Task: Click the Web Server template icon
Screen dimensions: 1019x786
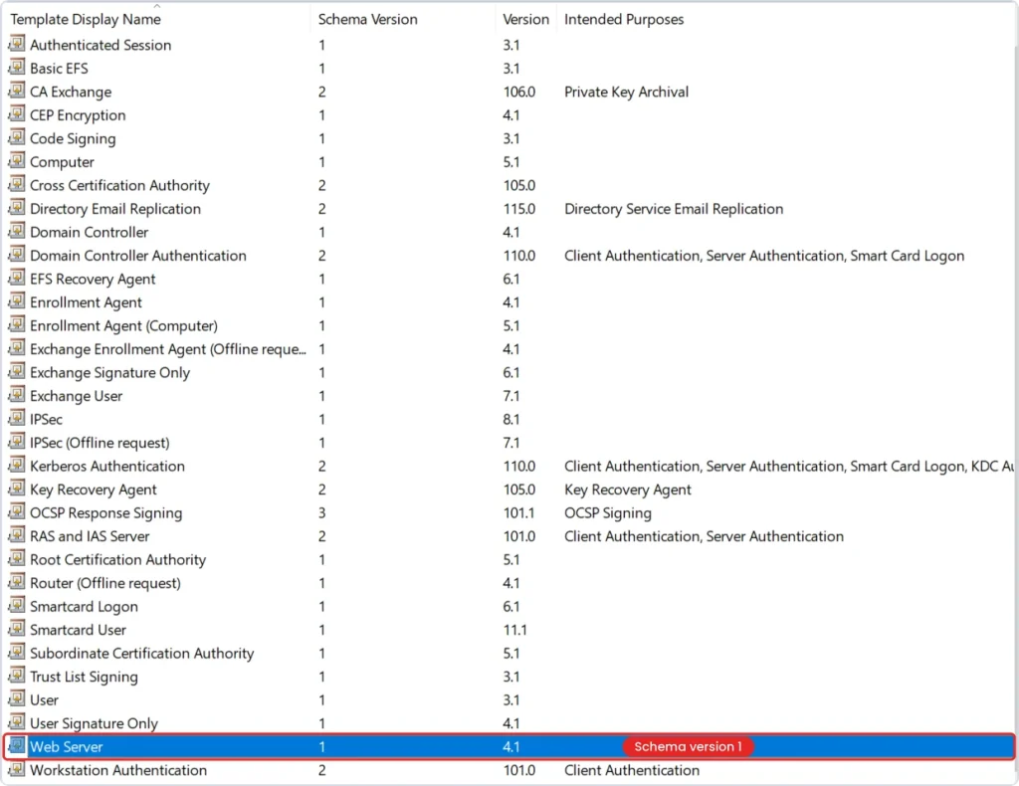Action: click(16, 746)
